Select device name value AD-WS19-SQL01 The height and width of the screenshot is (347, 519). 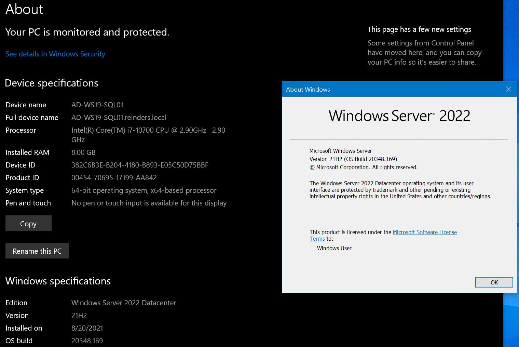[97, 105]
